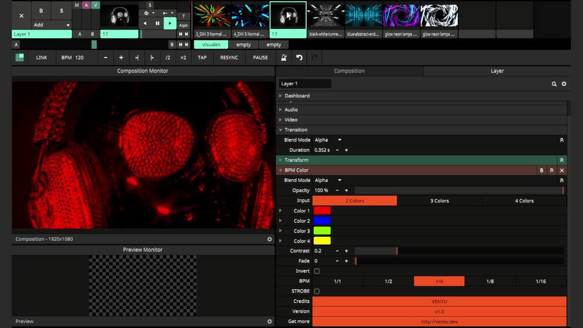Nudge the tempo backward

click(x=137, y=57)
